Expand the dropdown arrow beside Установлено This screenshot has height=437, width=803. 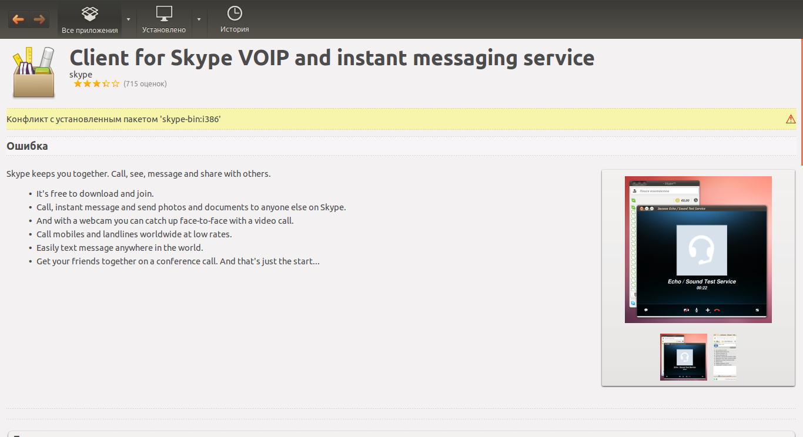[x=199, y=19]
